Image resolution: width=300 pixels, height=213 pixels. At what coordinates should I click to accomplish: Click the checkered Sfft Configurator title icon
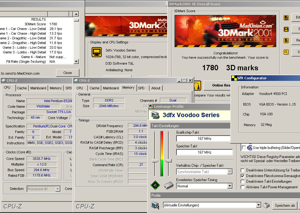234,78
